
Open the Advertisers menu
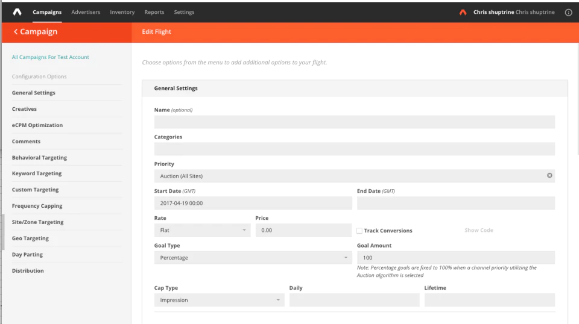(86, 12)
